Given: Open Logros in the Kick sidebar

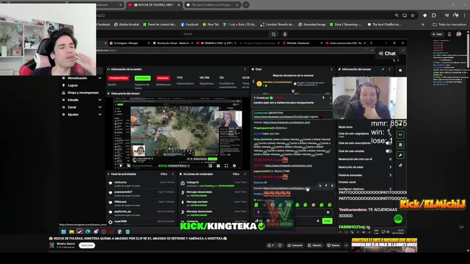Looking at the screenshot, I should (x=73, y=85).
